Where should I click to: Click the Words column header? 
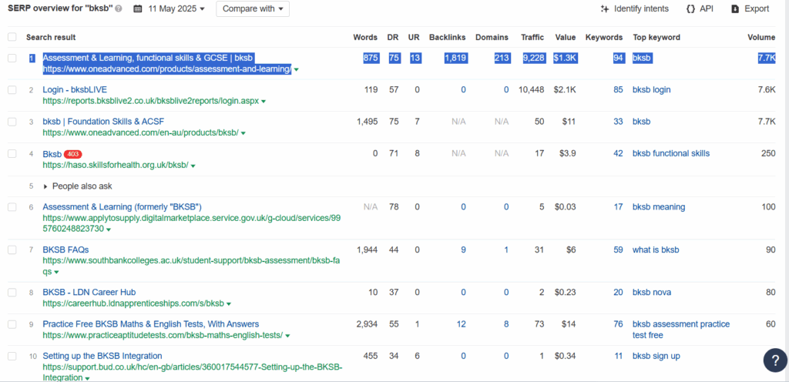(365, 37)
